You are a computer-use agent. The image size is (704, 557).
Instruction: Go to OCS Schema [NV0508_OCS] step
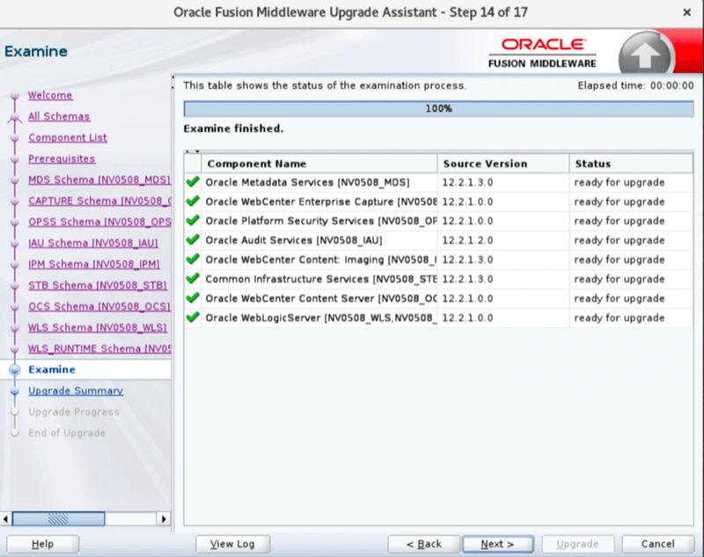pyautogui.click(x=99, y=306)
